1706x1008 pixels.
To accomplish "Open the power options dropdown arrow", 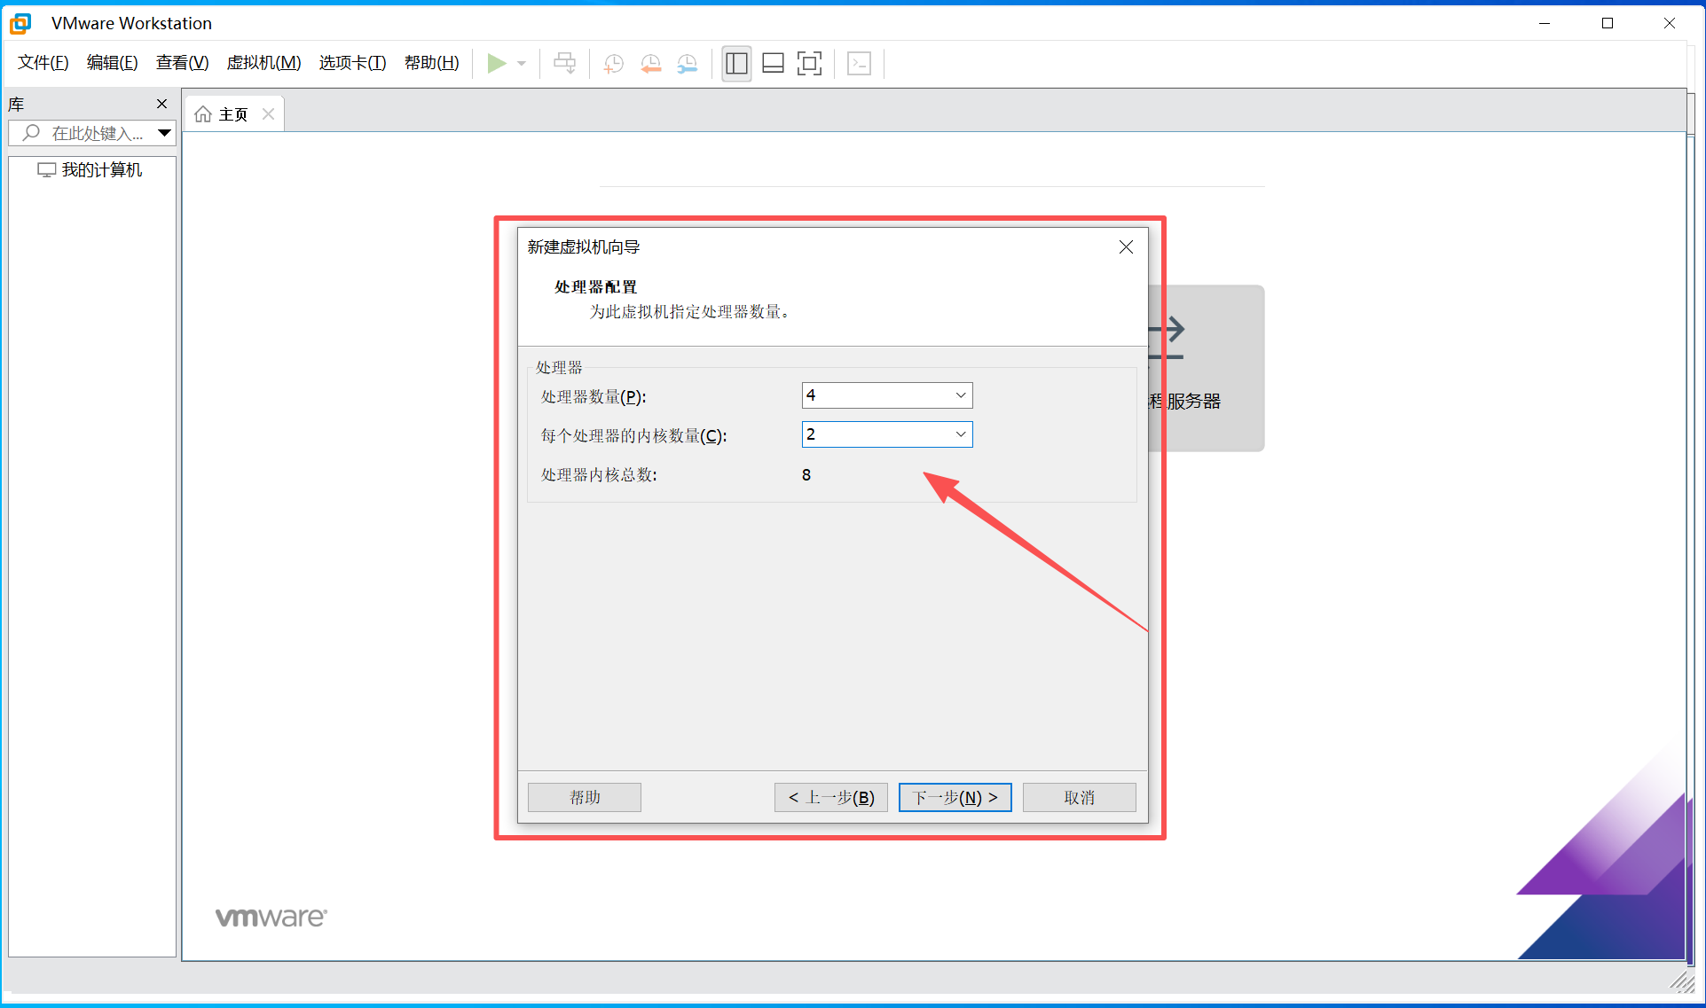I will (522, 63).
